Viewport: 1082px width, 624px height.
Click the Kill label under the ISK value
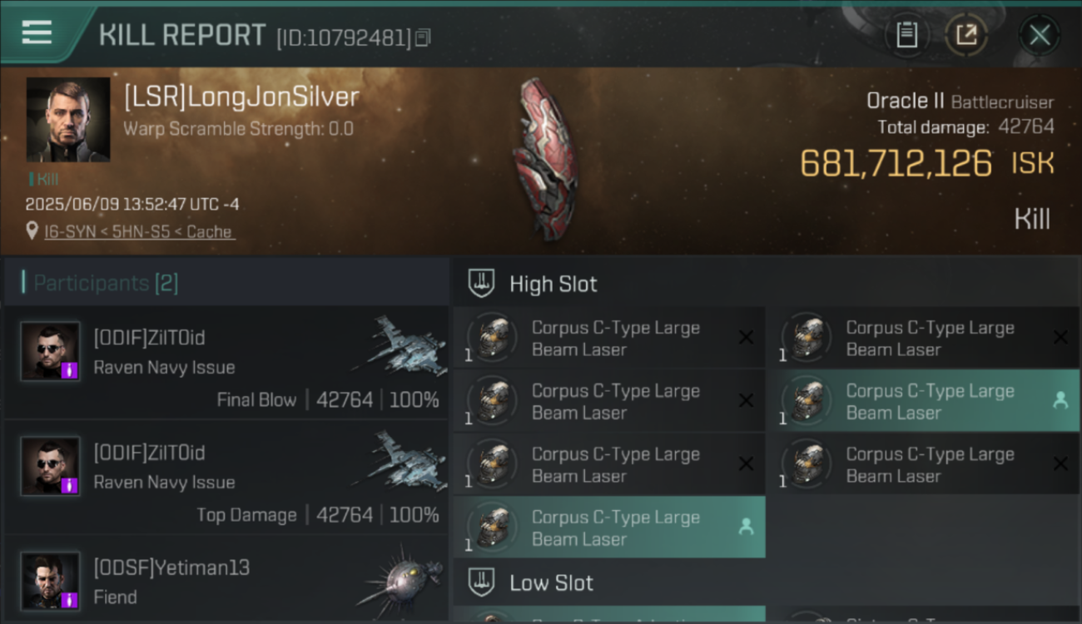1032,219
